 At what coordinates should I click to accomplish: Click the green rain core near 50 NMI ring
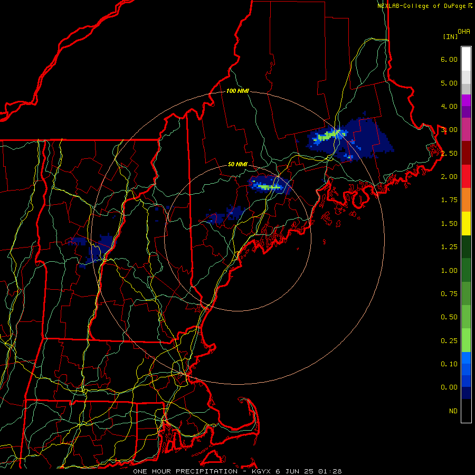(x=269, y=187)
